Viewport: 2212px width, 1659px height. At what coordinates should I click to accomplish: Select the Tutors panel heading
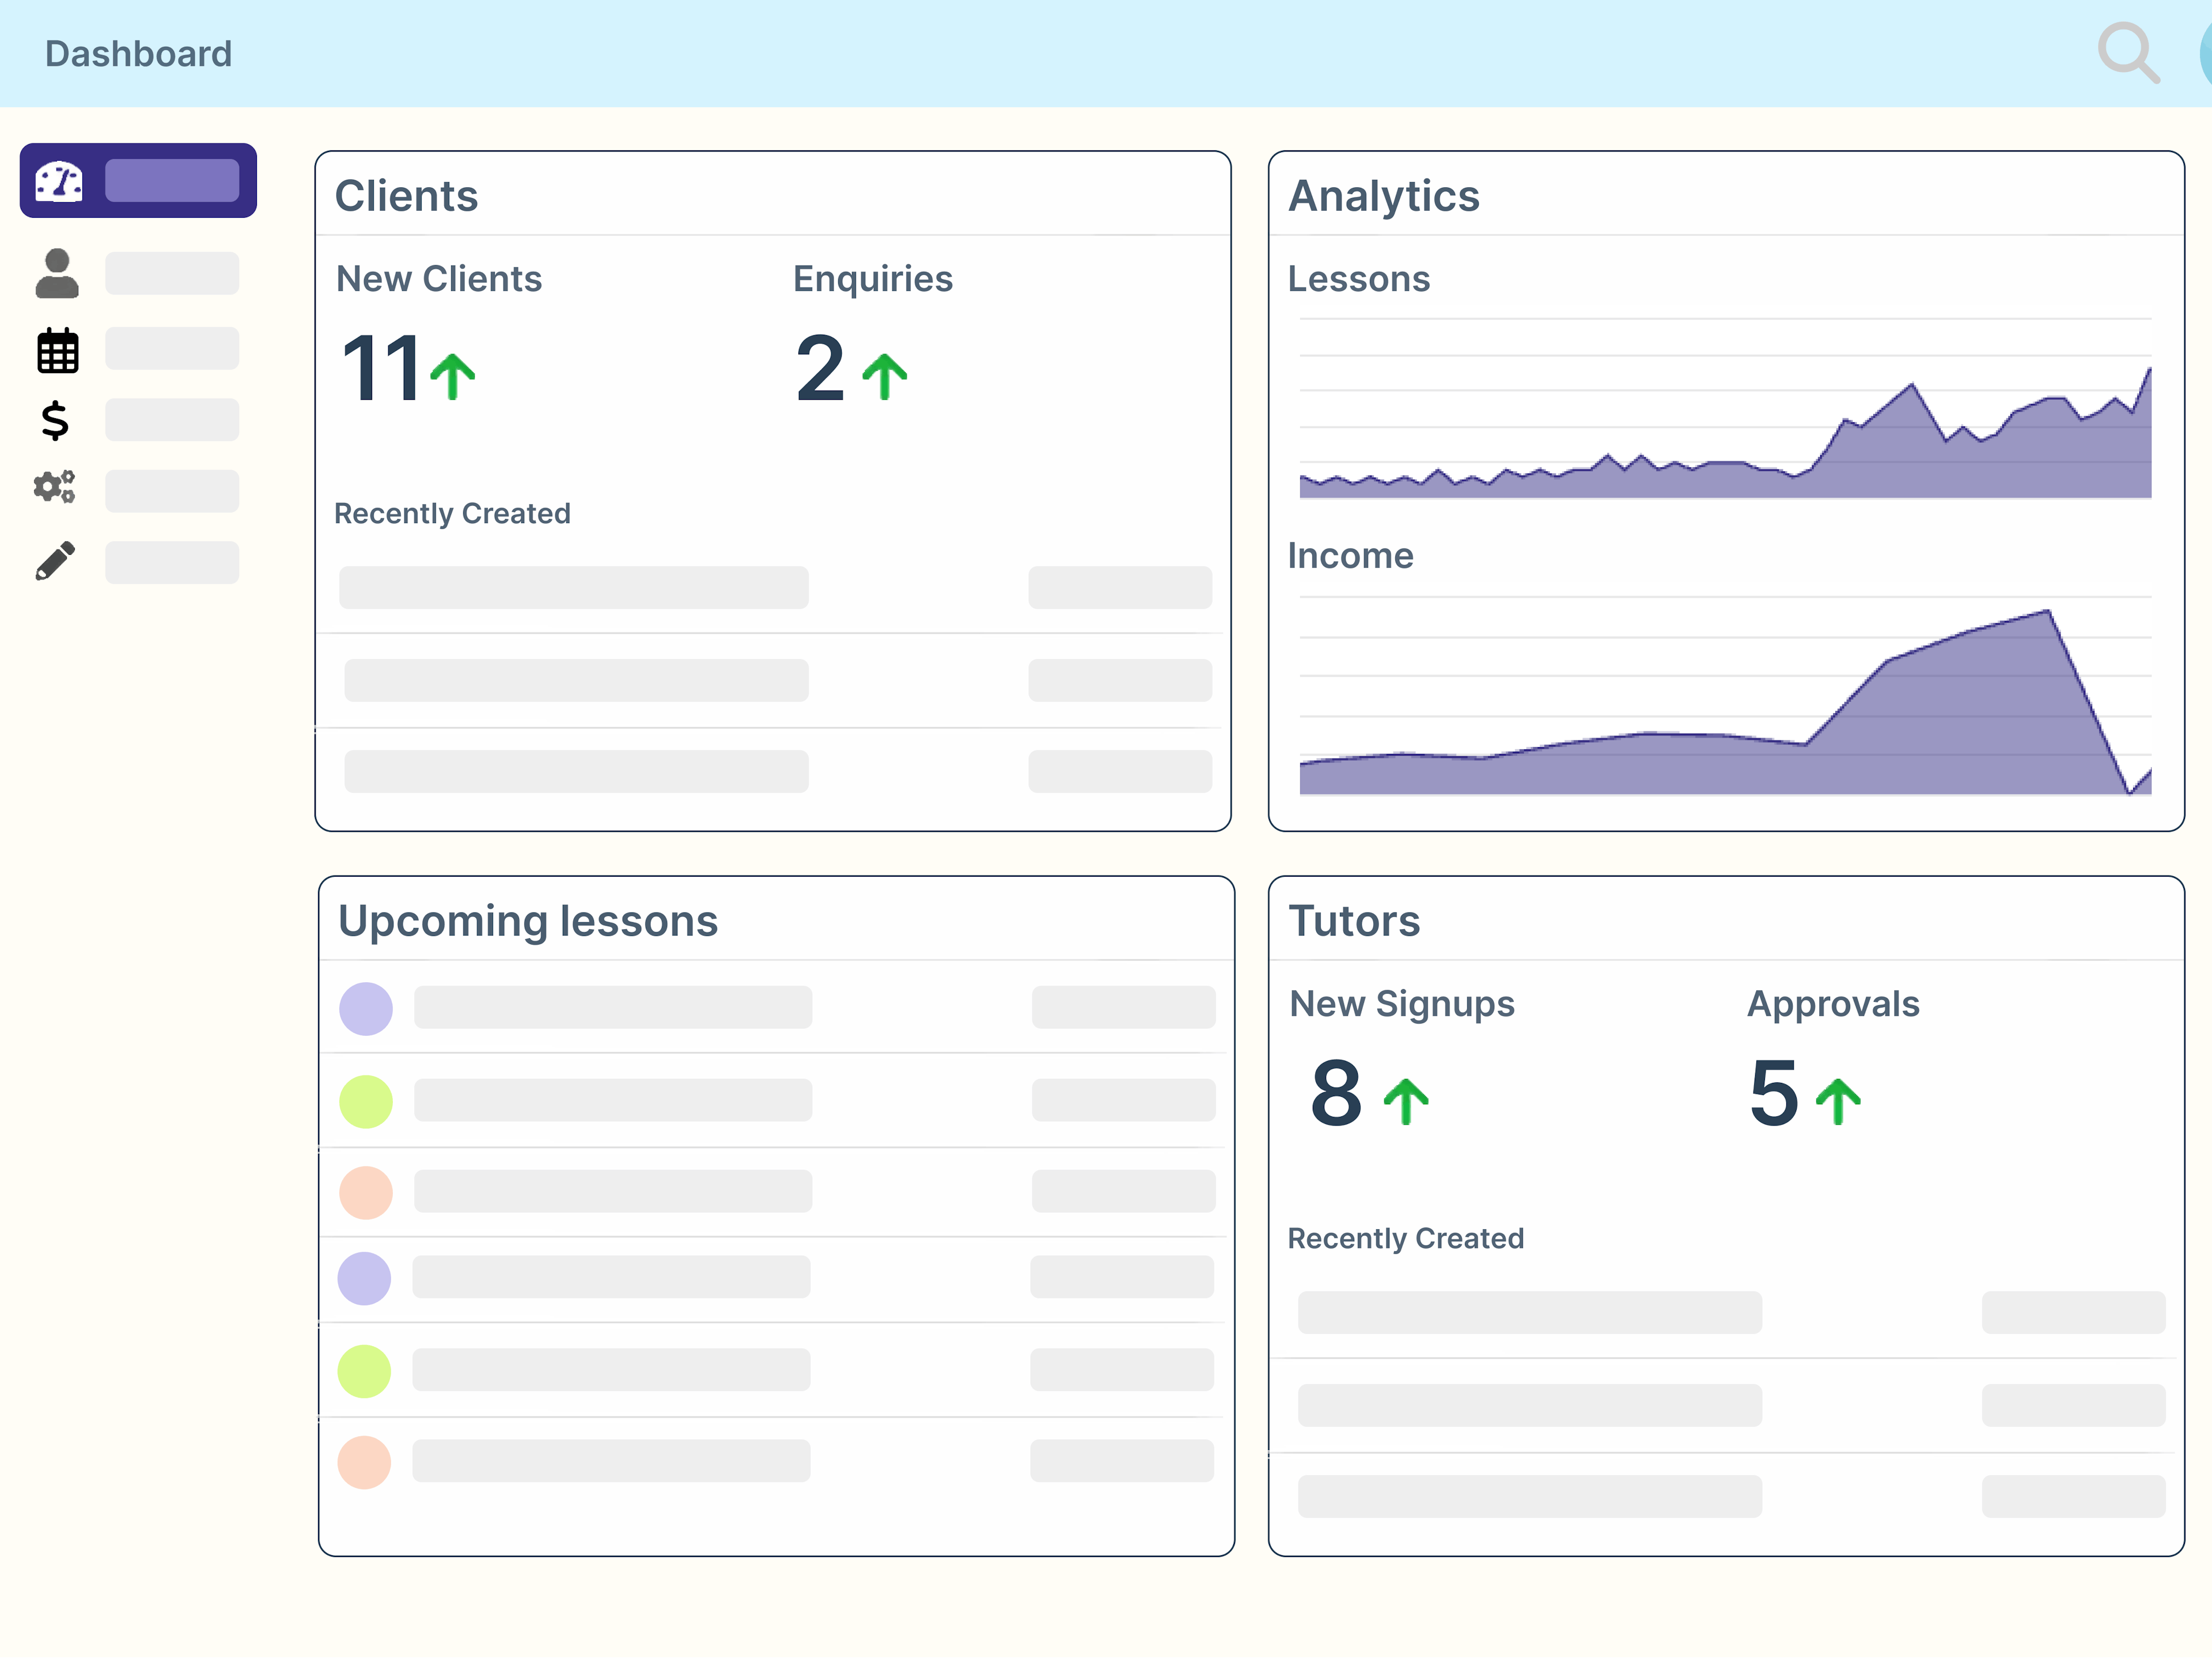pos(1354,921)
